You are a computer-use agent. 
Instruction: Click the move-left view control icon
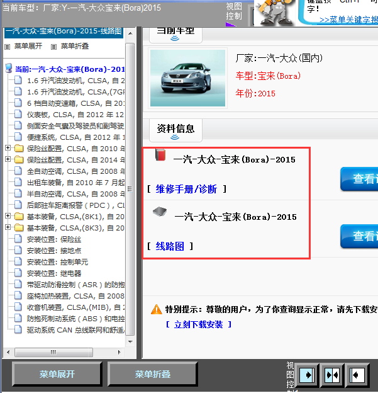coord(357,375)
